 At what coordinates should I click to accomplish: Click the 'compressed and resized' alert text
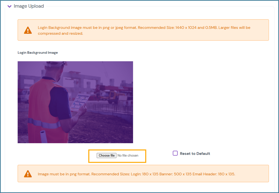(x=60, y=34)
